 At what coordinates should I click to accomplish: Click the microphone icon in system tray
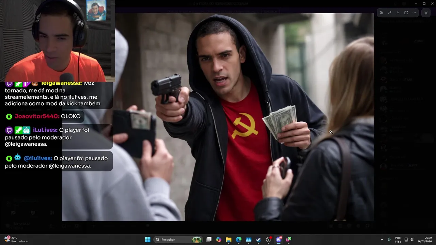click(x=389, y=240)
